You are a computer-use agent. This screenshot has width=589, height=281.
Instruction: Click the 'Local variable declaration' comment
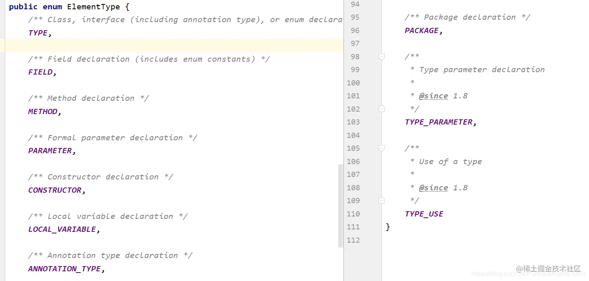coord(108,216)
